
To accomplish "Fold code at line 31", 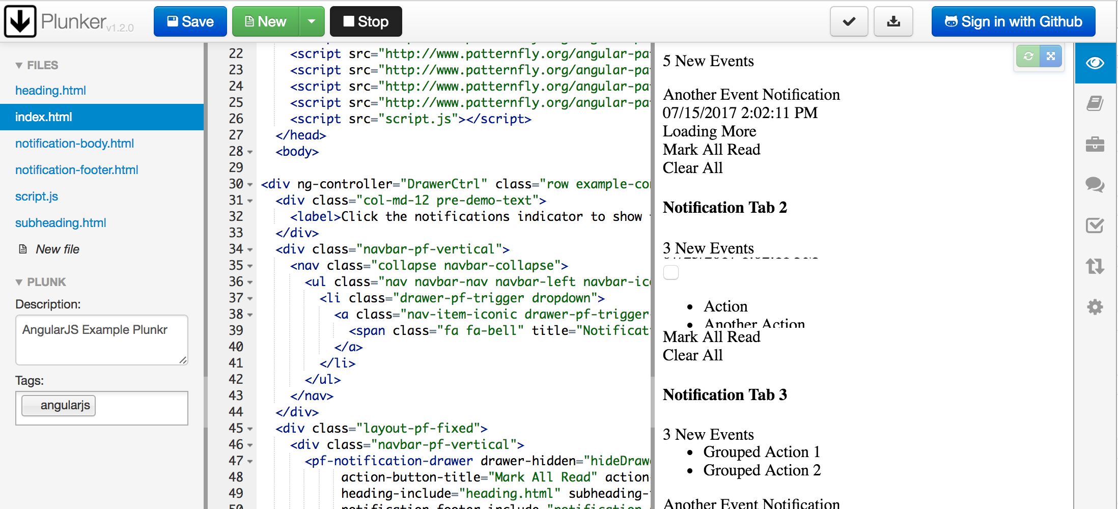I will [250, 201].
